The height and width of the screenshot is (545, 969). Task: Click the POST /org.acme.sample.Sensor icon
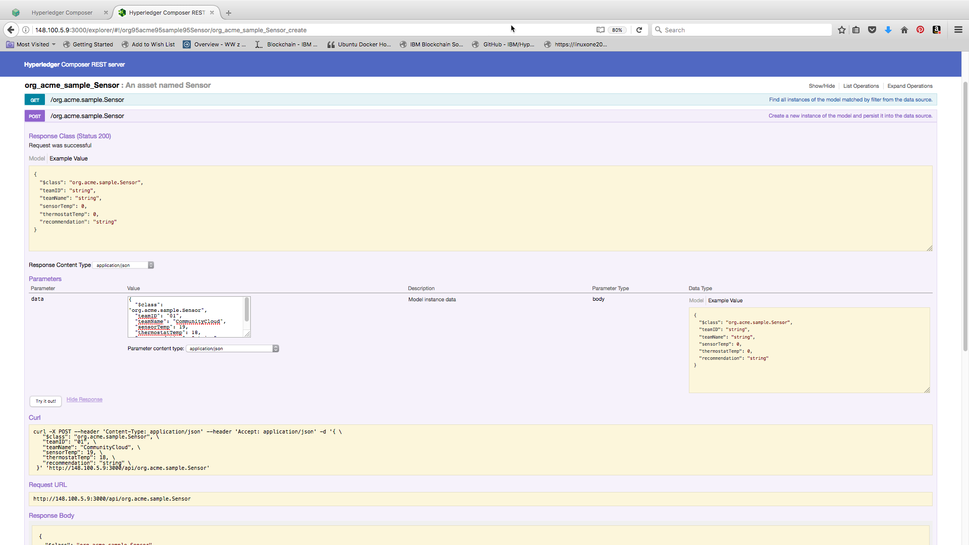pos(35,116)
